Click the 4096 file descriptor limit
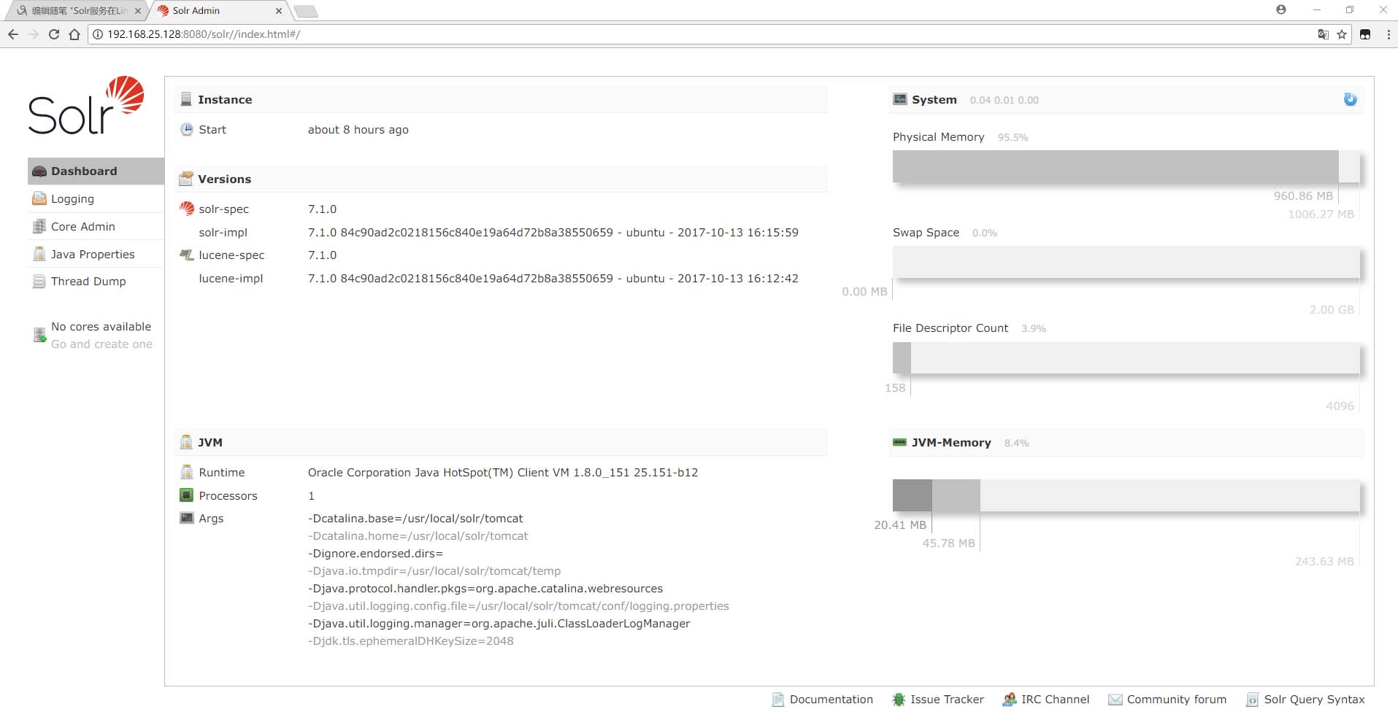 click(x=1340, y=406)
